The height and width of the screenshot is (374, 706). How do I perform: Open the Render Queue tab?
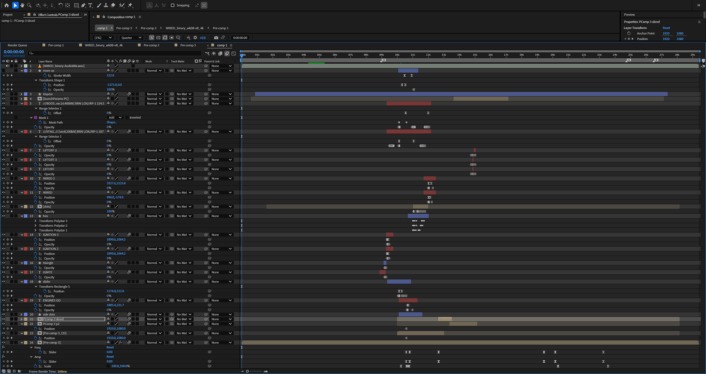(17, 45)
